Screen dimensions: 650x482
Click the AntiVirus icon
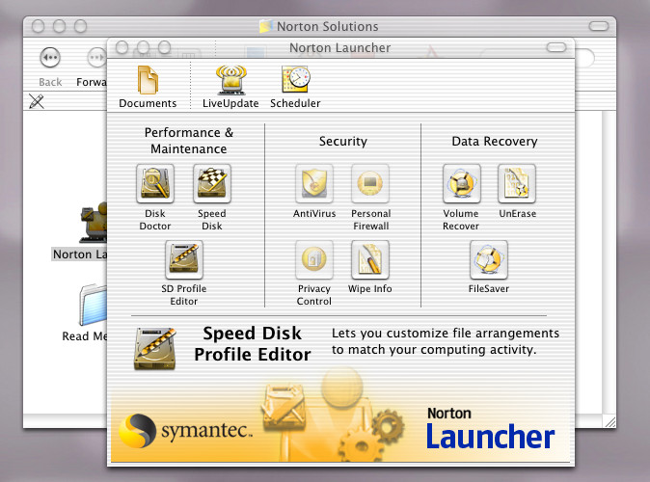314,183
